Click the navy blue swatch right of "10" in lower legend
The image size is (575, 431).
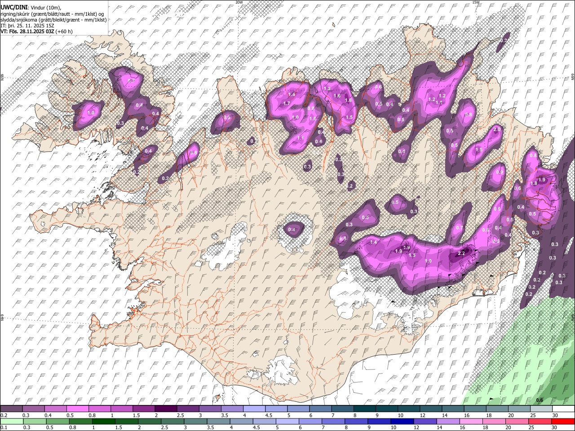tap(401, 422)
